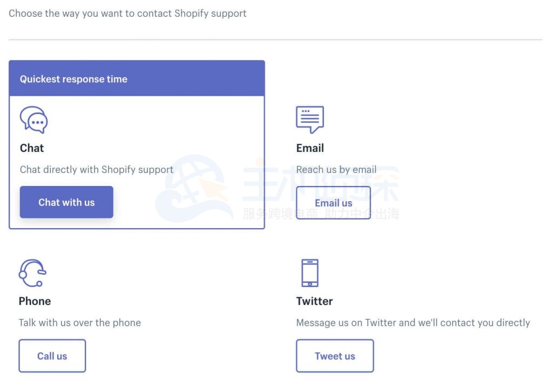
Task: Click the 'Reach us by email' description
Action: 336,170
